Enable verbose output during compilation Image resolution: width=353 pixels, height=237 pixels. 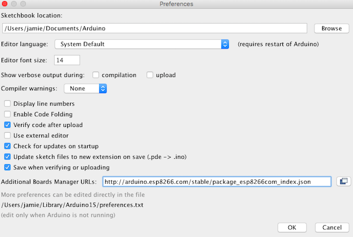(96, 75)
